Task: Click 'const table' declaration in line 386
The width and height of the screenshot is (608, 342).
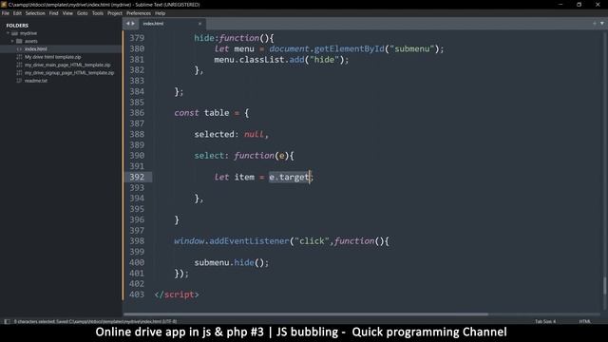Action: pyautogui.click(x=201, y=113)
